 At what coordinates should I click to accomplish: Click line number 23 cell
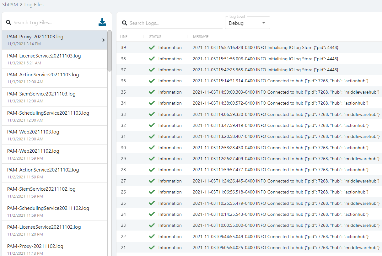tap(123, 225)
